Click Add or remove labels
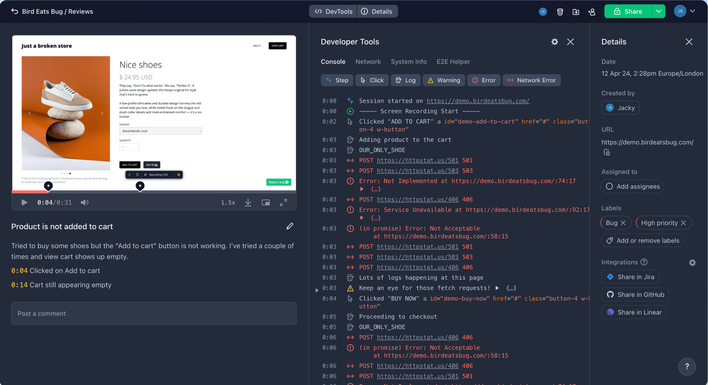The width and height of the screenshot is (708, 385). click(x=643, y=241)
